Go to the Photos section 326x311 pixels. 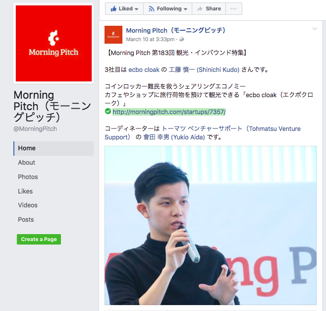[28, 177]
